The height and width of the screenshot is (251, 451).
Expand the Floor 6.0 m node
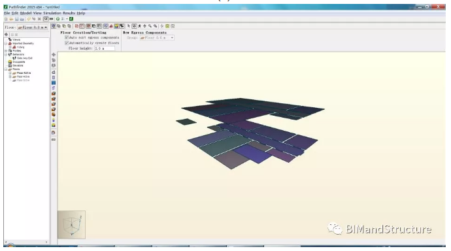10,73
